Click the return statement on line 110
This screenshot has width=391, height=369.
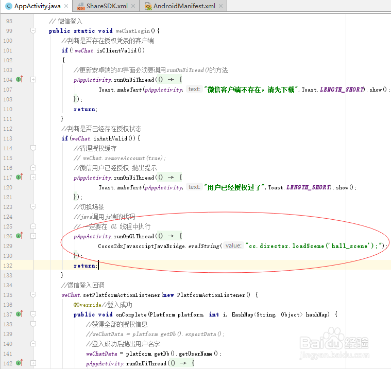coord(84,110)
